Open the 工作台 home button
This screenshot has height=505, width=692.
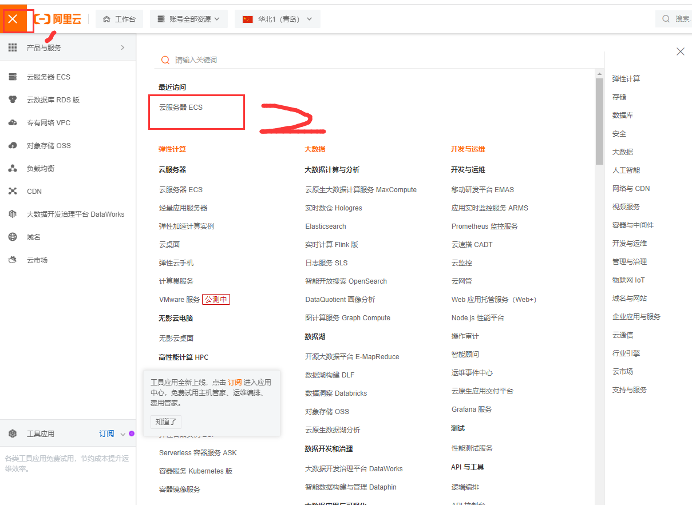coord(119,19)
